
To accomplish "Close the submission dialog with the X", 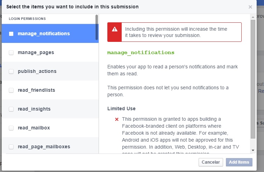I will click(x=250, y=7).
